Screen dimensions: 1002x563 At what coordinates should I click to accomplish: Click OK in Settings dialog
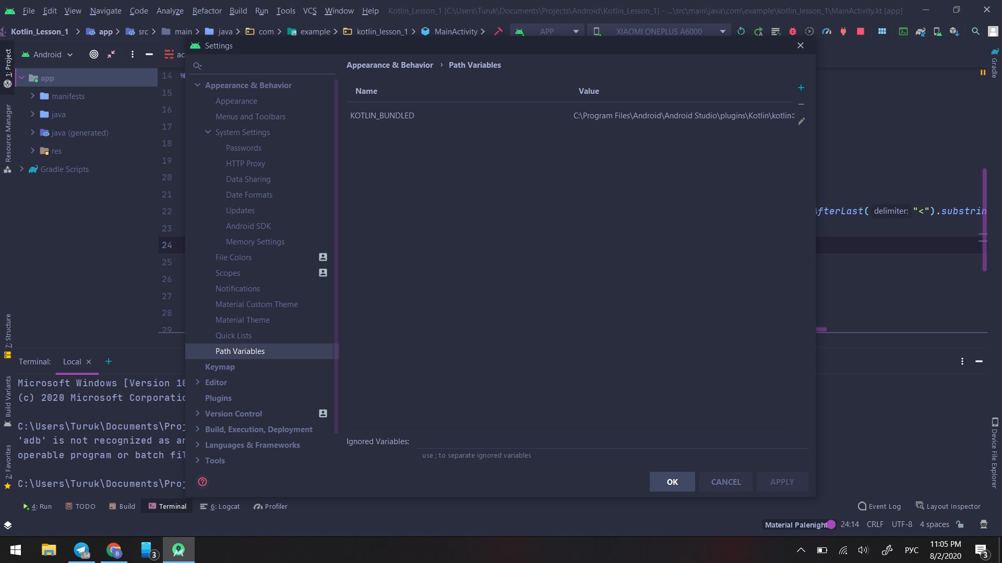(672, 482)
